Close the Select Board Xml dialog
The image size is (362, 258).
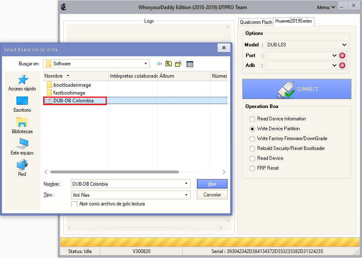point(224,48)
